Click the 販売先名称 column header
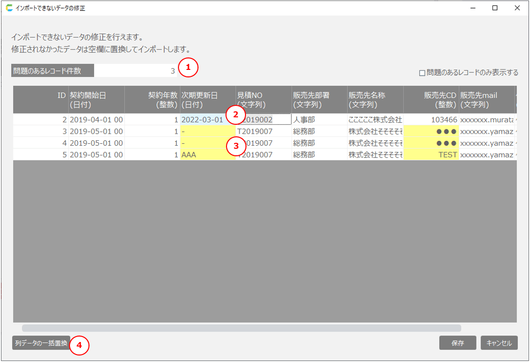Screen dimensions: 530x362 coord(375,100)
